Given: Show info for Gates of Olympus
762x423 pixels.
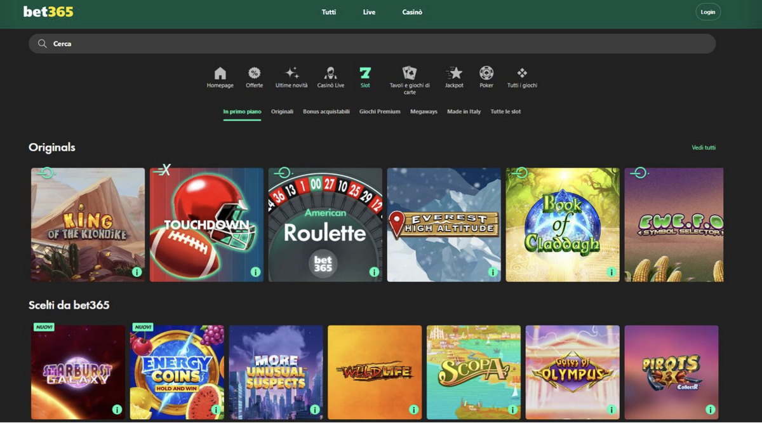Looking at the screenshot, I should tap(612, 410).
